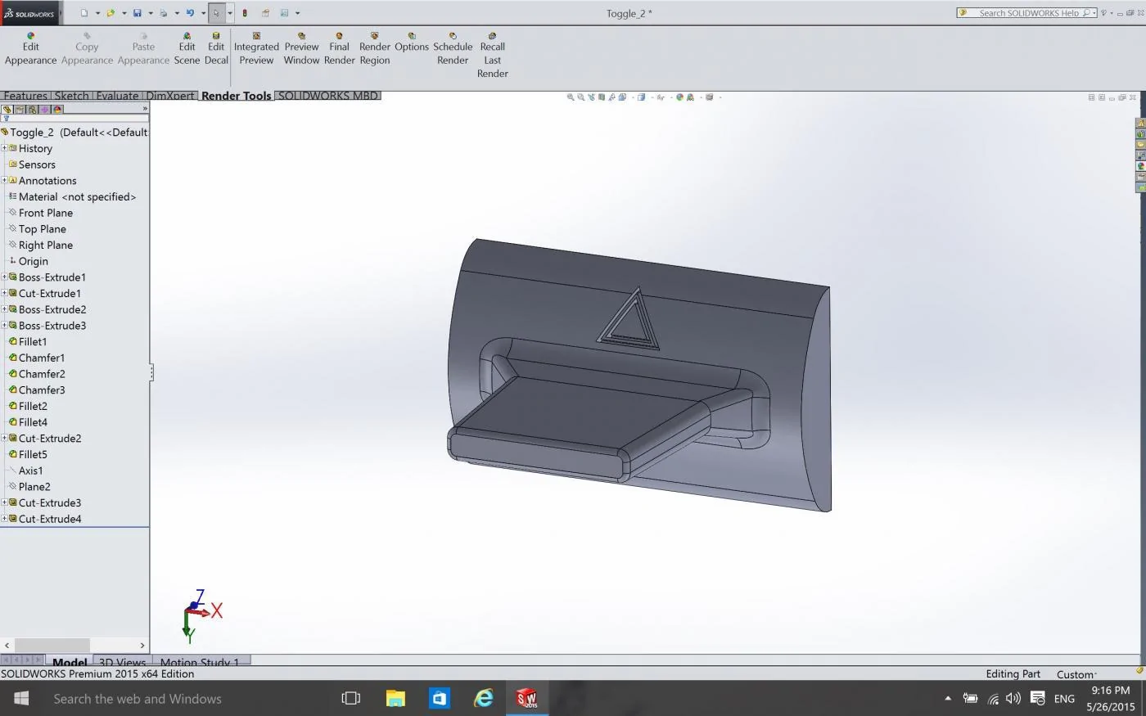Expand the Cut-Extrude3 feature
1146x716 pixels.
point(4,502)
